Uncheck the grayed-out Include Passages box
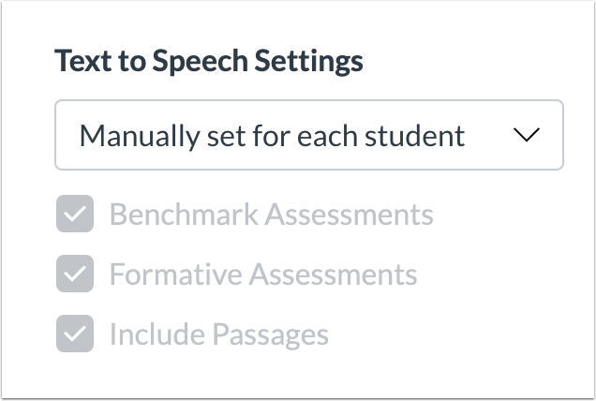This screenshot has width=596, height=401. point(75,334)
